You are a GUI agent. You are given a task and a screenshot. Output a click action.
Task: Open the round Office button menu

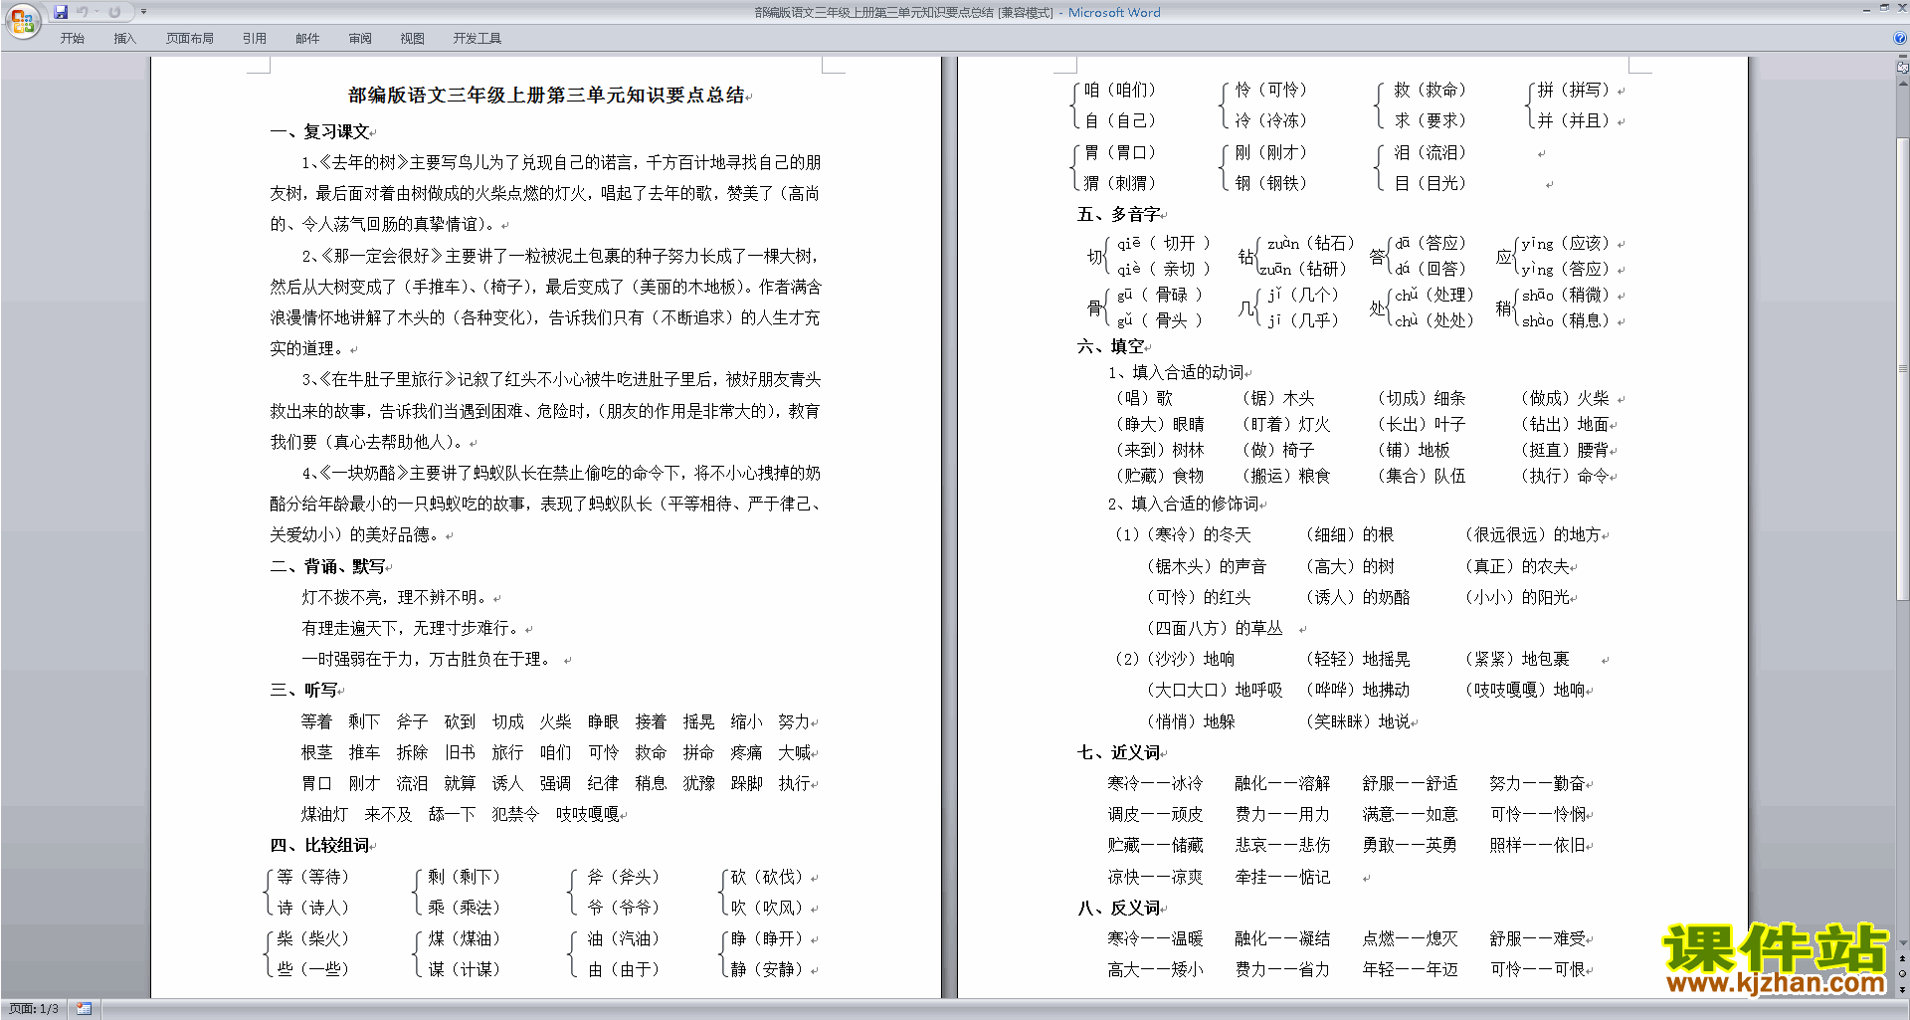coord(22,21)
